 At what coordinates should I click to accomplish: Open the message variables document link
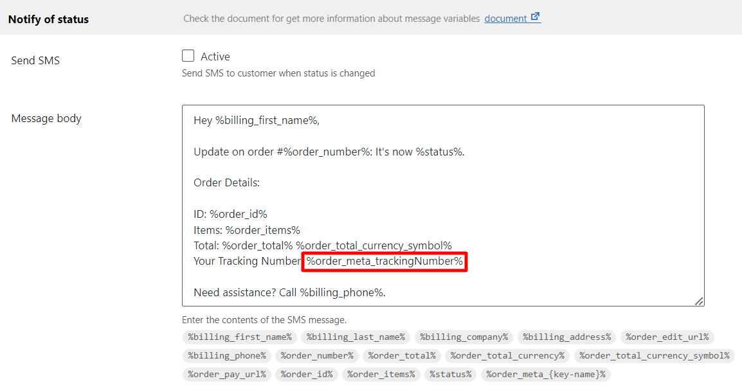point(505,19)
